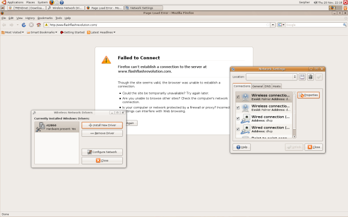Click the connections list scroll up arrow
The height and width of the screenshot is (217, 348).
pos(295,93)
